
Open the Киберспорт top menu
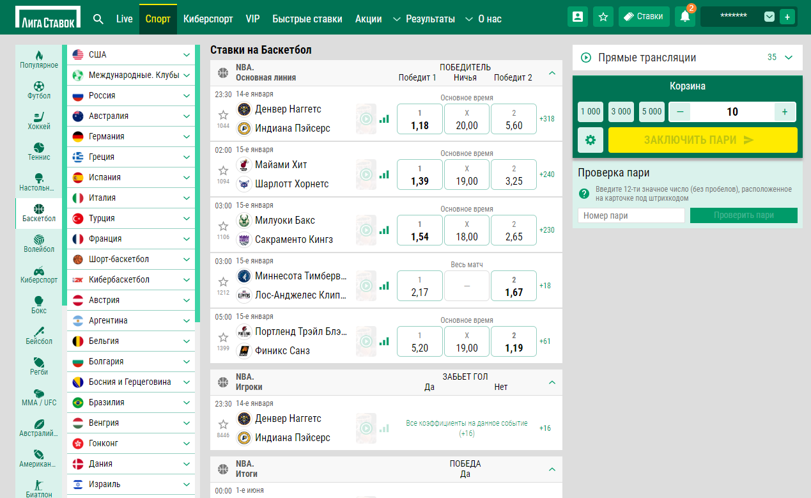[x=208, y=19]
